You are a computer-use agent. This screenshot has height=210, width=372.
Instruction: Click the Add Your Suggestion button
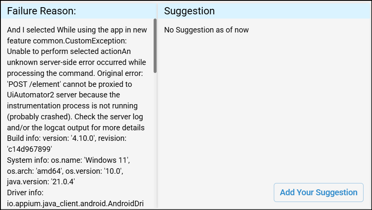318,192
